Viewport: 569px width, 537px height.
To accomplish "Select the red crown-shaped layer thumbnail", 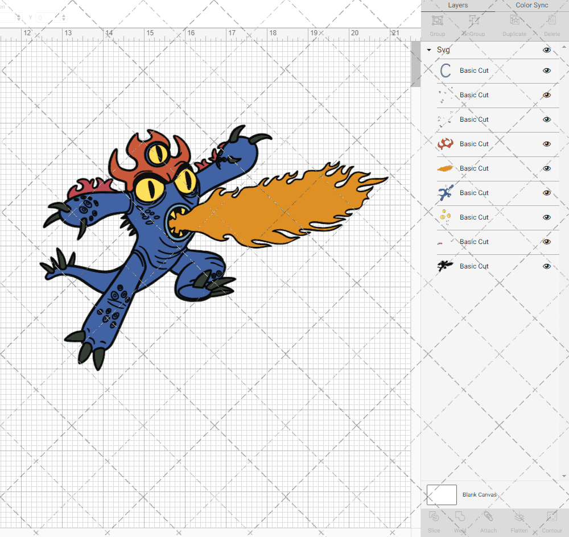I will coord(446,144).
